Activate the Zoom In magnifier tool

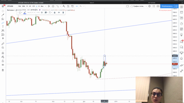tap(3, 48)
